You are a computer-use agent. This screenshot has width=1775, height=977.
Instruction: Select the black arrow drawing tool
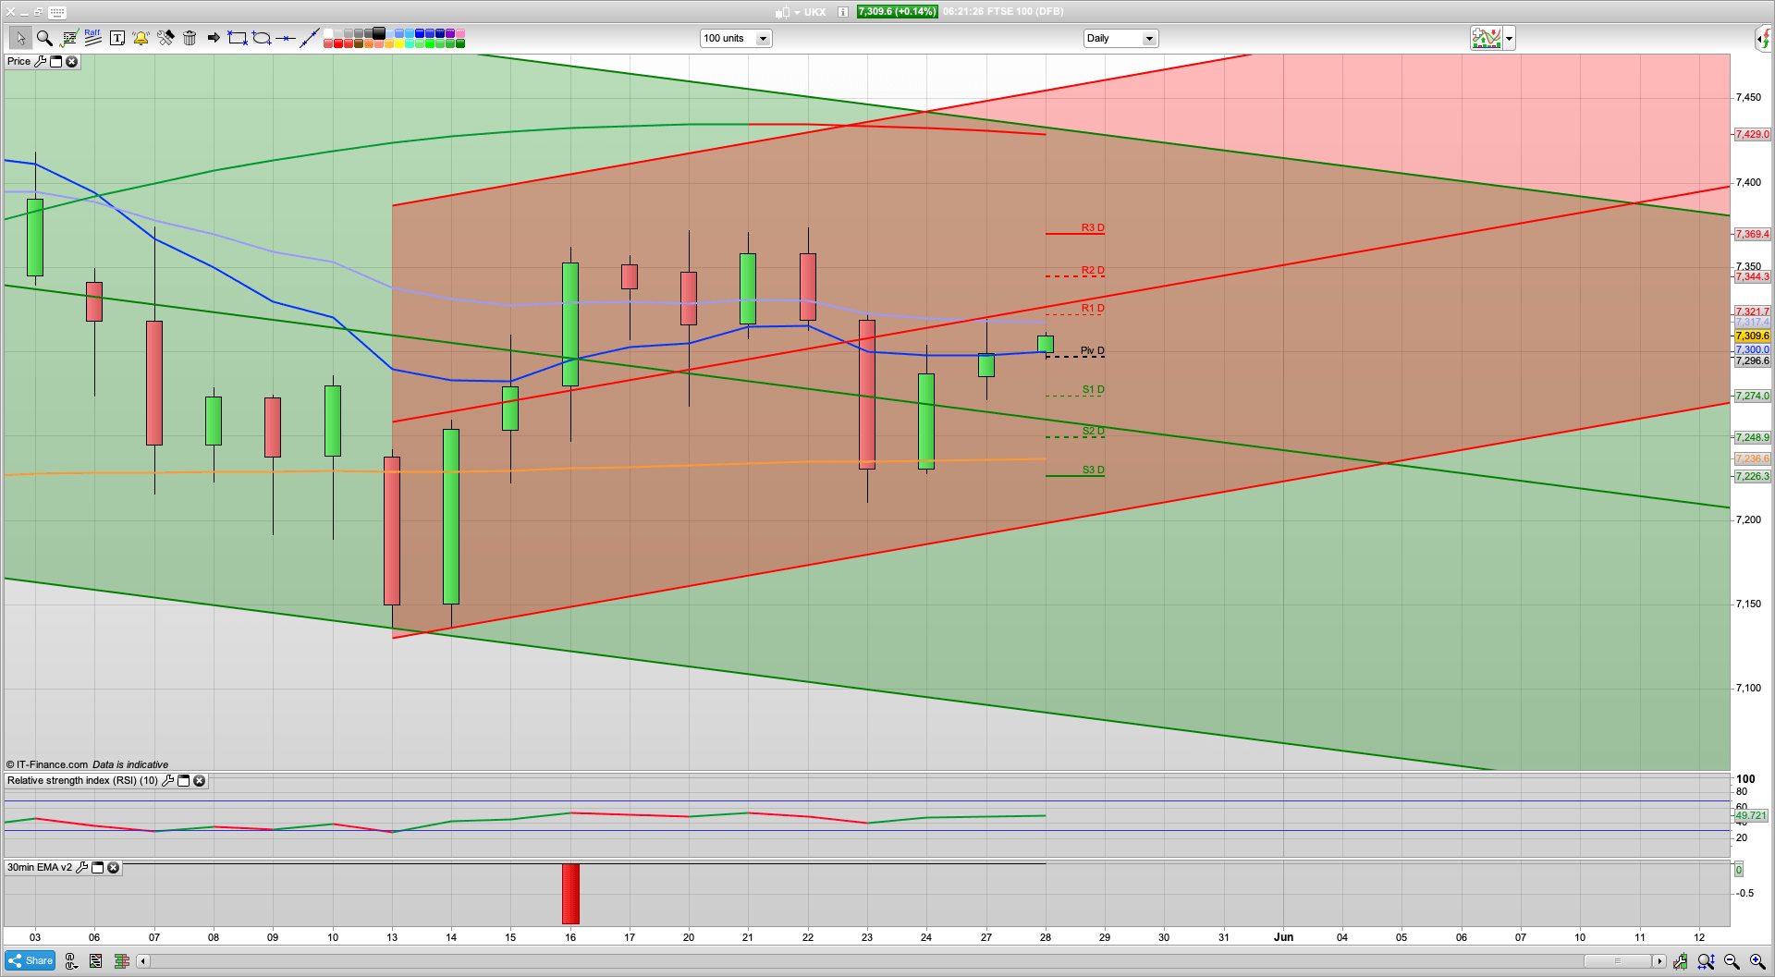coord(214,38)
